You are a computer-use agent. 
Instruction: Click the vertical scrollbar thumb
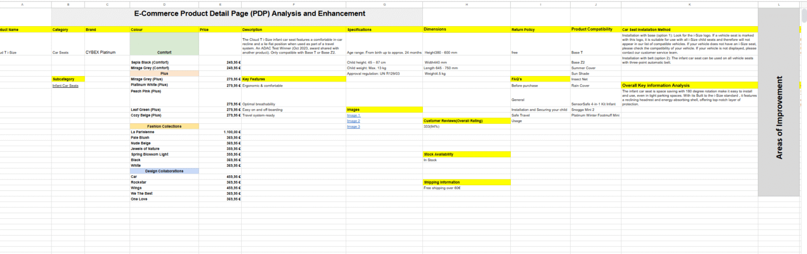coord(803,16)
